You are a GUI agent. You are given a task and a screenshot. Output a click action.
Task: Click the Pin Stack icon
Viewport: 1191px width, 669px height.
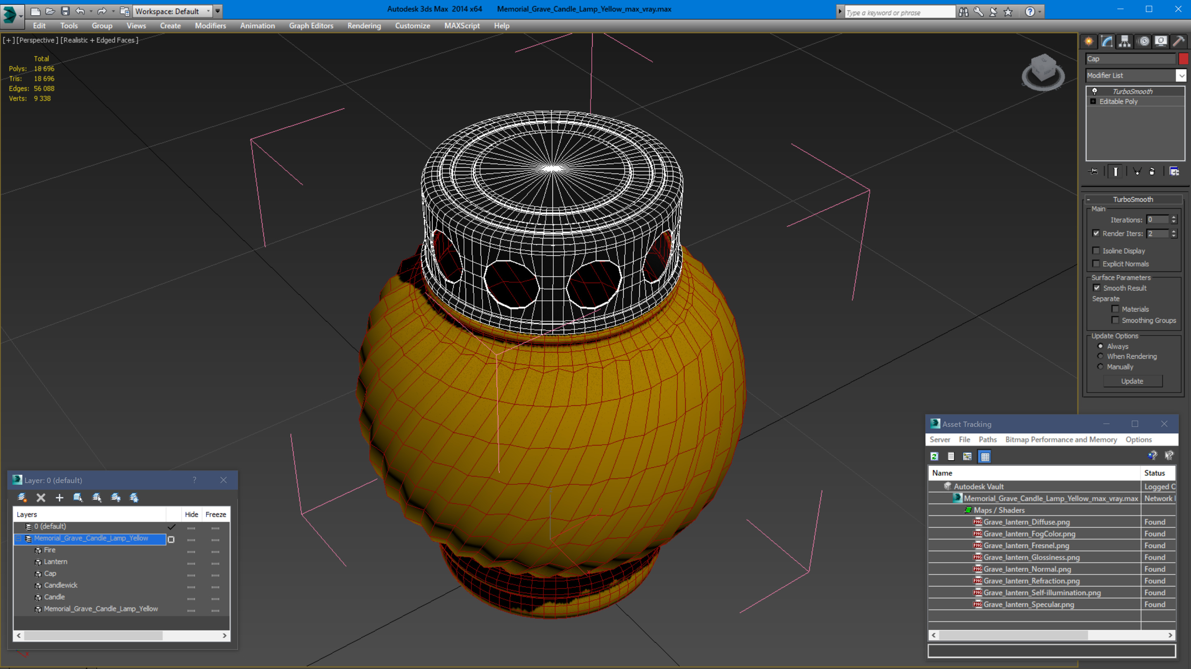click(x=1093, y=171)
